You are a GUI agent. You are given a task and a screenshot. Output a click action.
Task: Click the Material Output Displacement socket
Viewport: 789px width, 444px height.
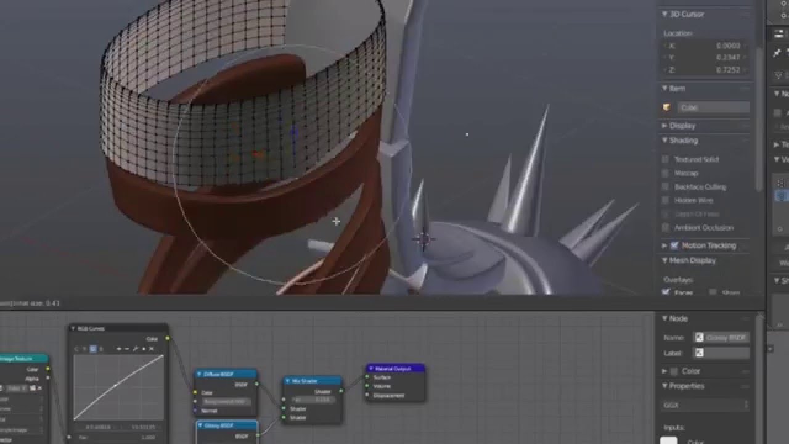(x=366, y=395)
